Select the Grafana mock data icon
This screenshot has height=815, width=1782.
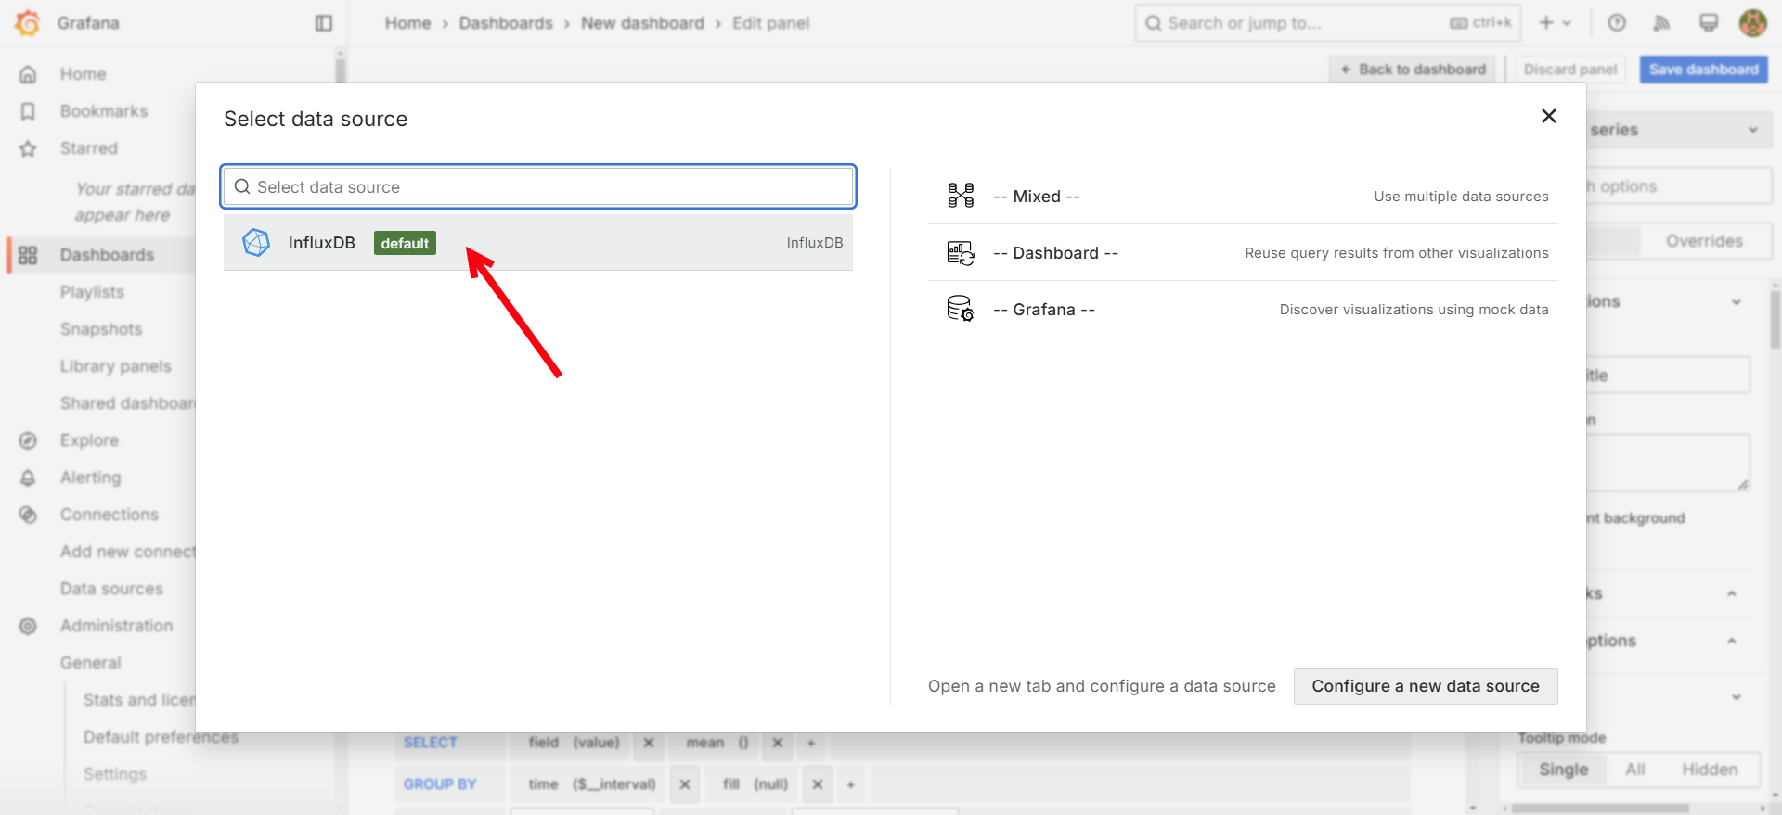coord(961,309)
